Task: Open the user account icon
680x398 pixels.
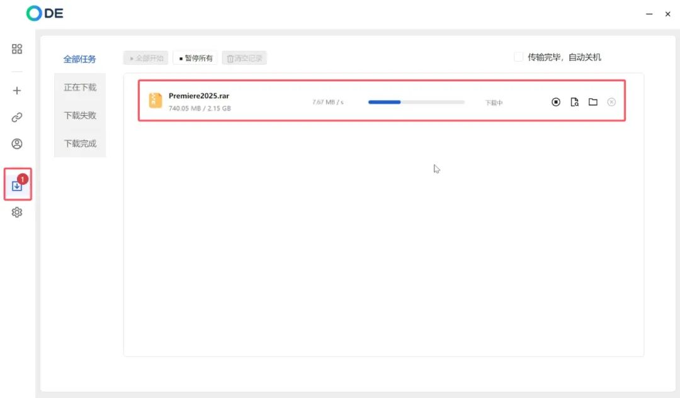Action: [17, 144]
